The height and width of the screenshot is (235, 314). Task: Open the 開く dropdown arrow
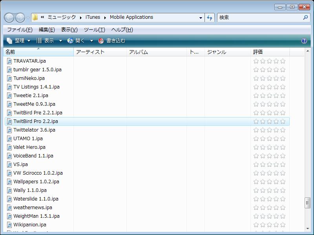[x=91, y=41]
